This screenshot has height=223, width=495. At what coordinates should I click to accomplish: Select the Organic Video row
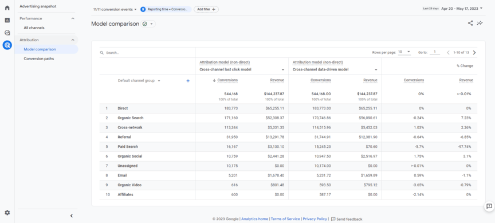[x=288, y=185]
